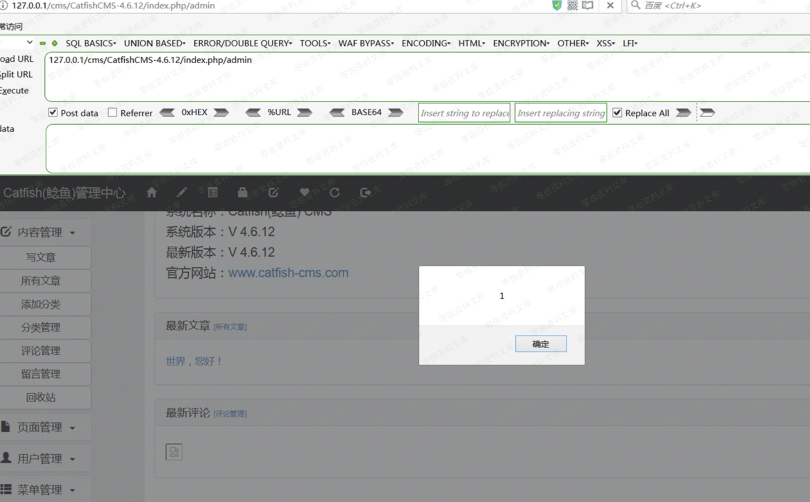Screen dimensions: 810x502
Task: Click the QR code icon in address bar
Action: coord(572,5)
